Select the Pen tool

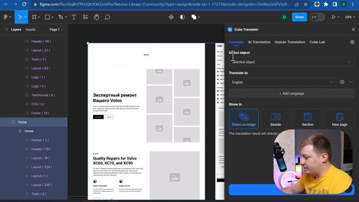coord(61,17)
